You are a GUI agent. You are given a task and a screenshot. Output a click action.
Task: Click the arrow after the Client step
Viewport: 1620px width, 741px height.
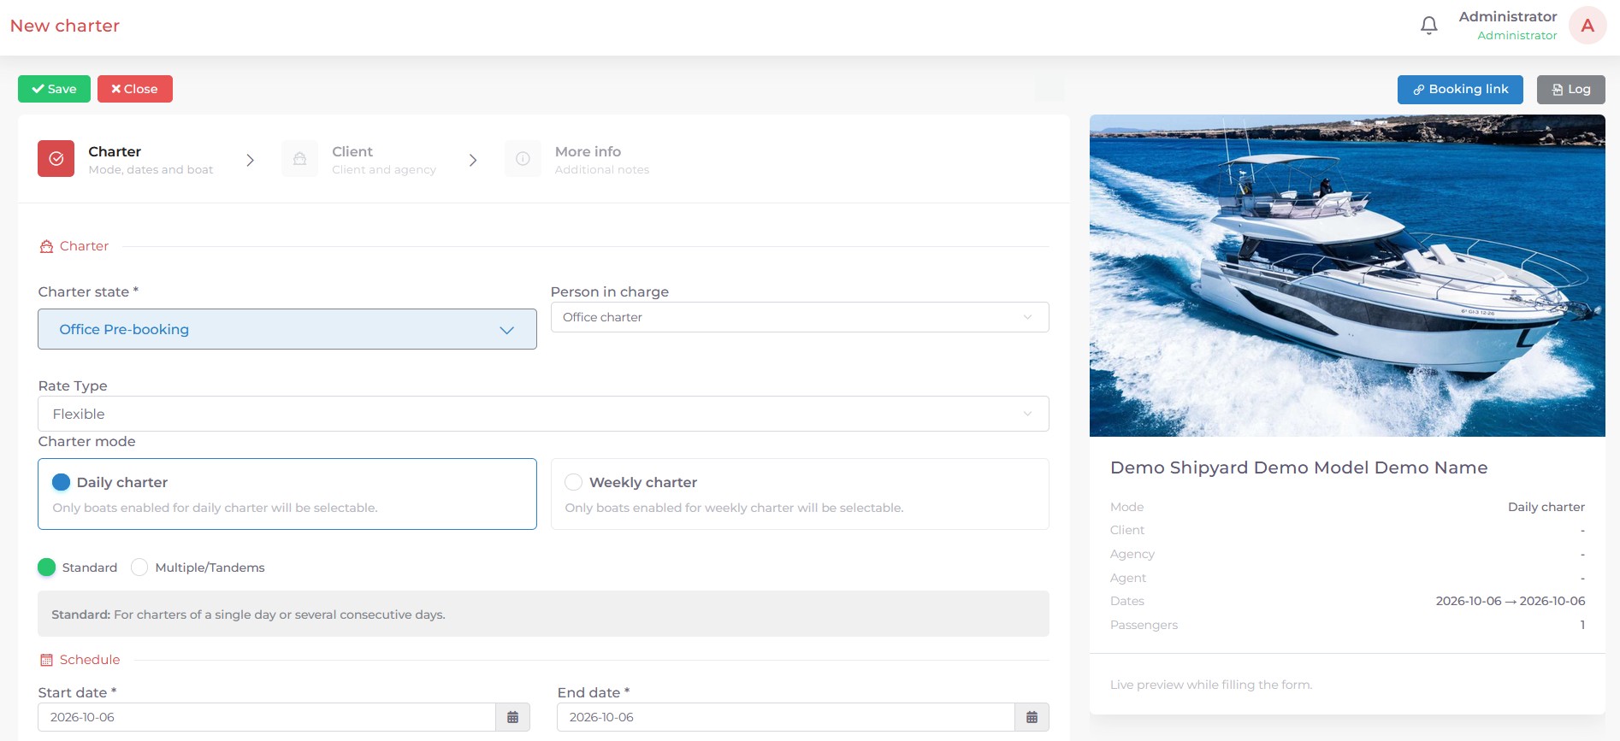point(473,160)
